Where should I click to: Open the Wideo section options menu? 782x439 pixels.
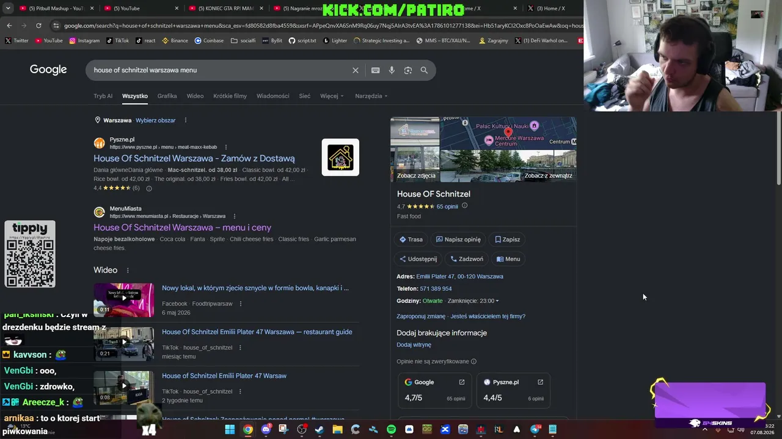coord(128,270)
